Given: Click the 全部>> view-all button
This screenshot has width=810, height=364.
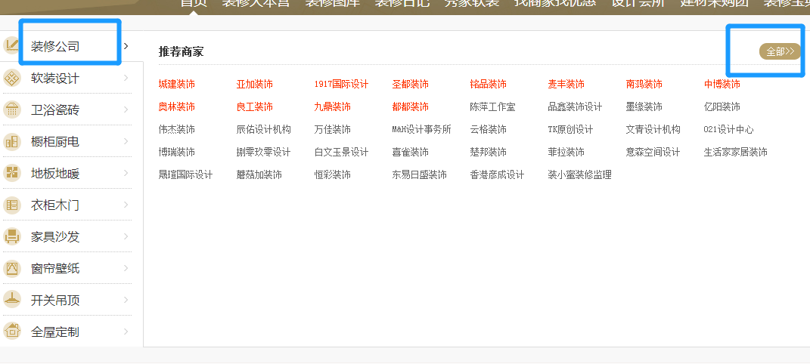Looking at the screenshot, I should pyautogui.click(x=780, y=51).
